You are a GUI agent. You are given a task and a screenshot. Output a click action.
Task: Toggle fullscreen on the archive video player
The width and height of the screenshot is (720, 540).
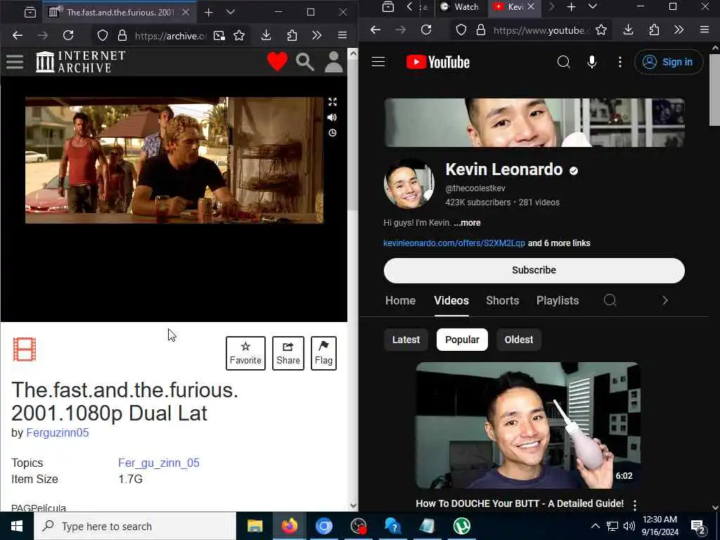coord(333,102)
